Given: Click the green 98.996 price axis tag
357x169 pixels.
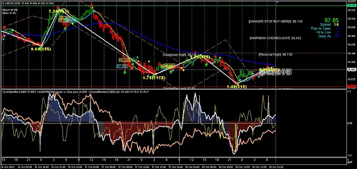Looking at the screenshot, I should click(x=352, y=6).
